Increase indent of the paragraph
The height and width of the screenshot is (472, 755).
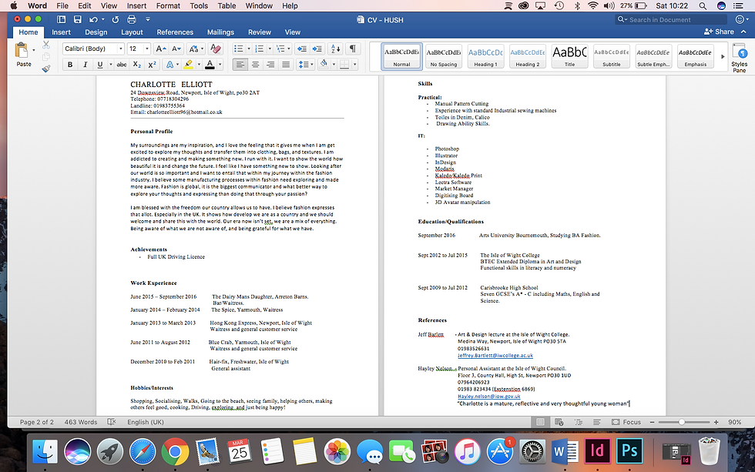[x=317, y=49]
